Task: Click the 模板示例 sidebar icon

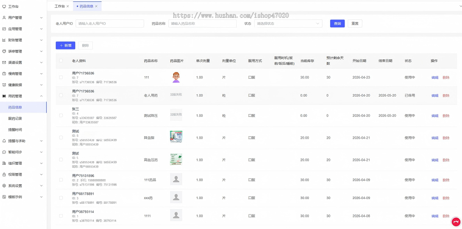Action: 4,197
